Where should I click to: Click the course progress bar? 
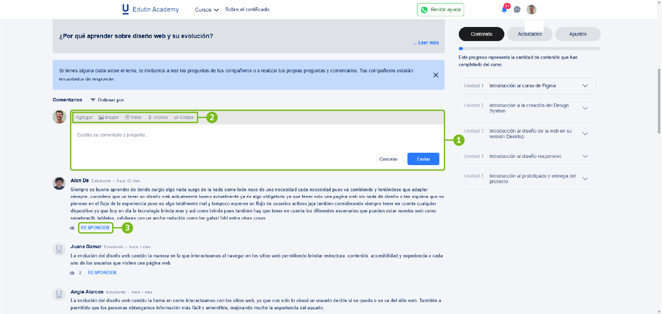[529, 49]
